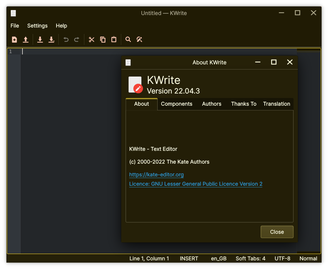Open the kate-editor.org link
The width and height of the screenshot is (328, 269).
[156, 175]
